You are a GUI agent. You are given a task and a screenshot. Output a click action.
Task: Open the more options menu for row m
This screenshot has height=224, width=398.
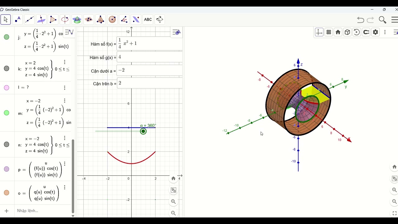[x=65, y=101]
